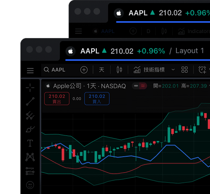Select the forecast/measurement projection tool
This screenshot has height=194, width=210.
point(30,171)
